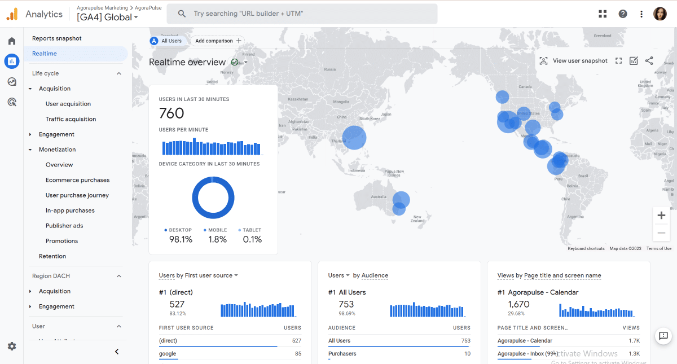Open the Traffic acquisition report
Viewport: 677px width, 364px height.
click(71, 119)
